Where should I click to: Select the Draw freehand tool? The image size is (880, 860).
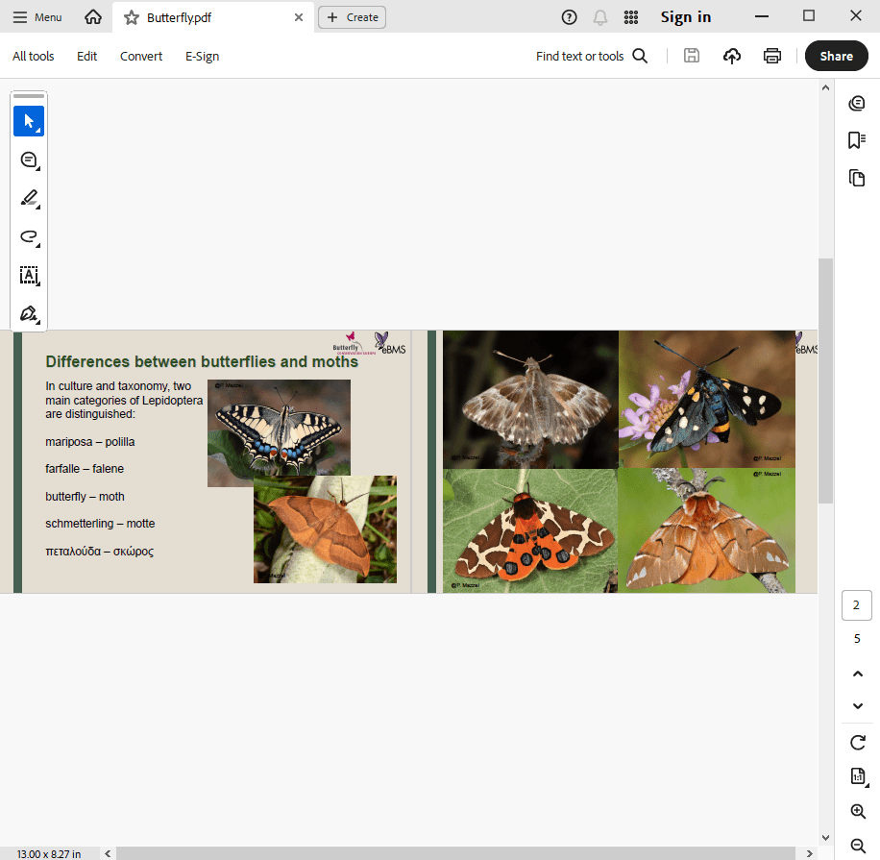[x=28, y=237]
